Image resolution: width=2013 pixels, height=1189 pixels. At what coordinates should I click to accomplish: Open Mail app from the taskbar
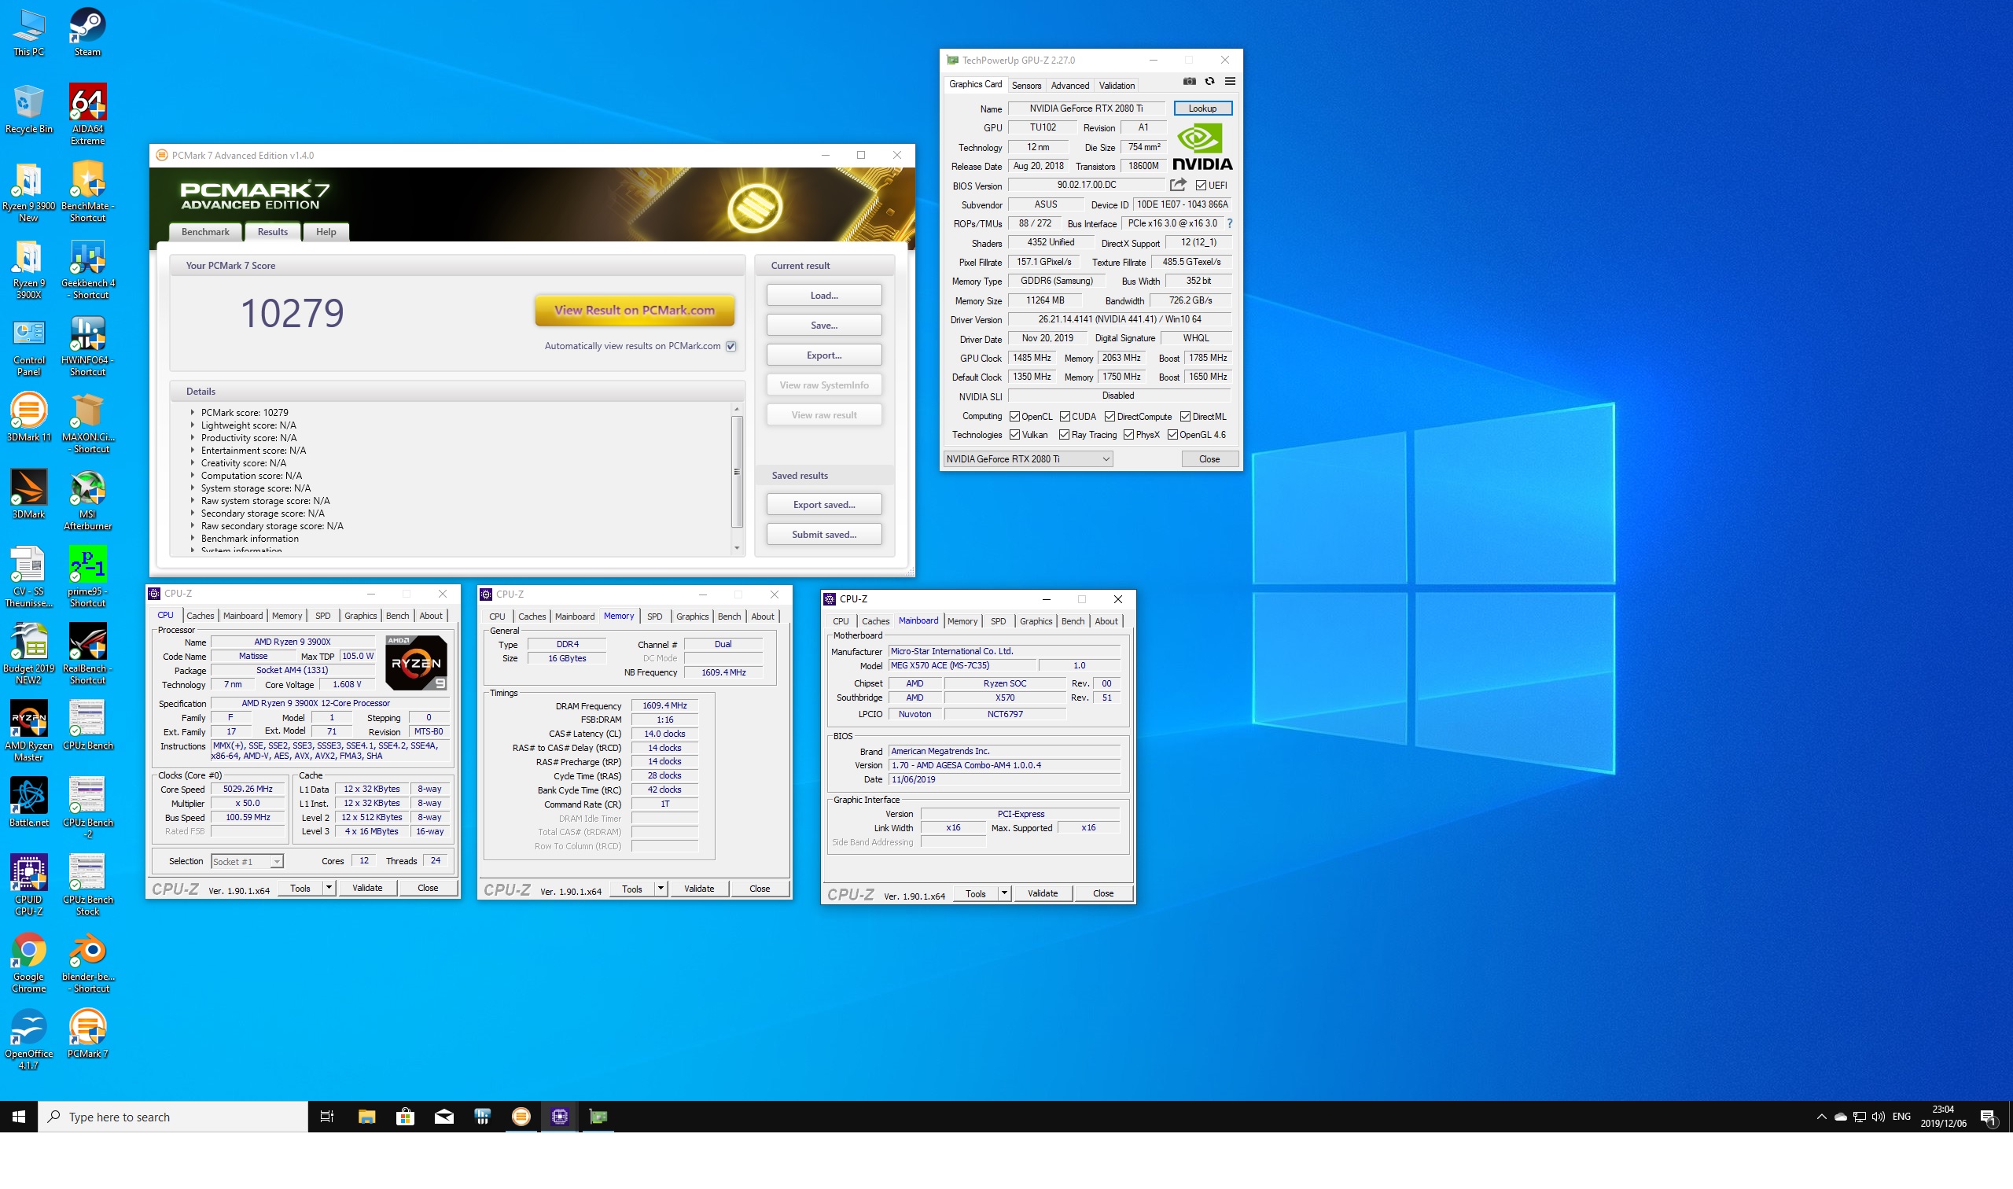(443, 1117)
